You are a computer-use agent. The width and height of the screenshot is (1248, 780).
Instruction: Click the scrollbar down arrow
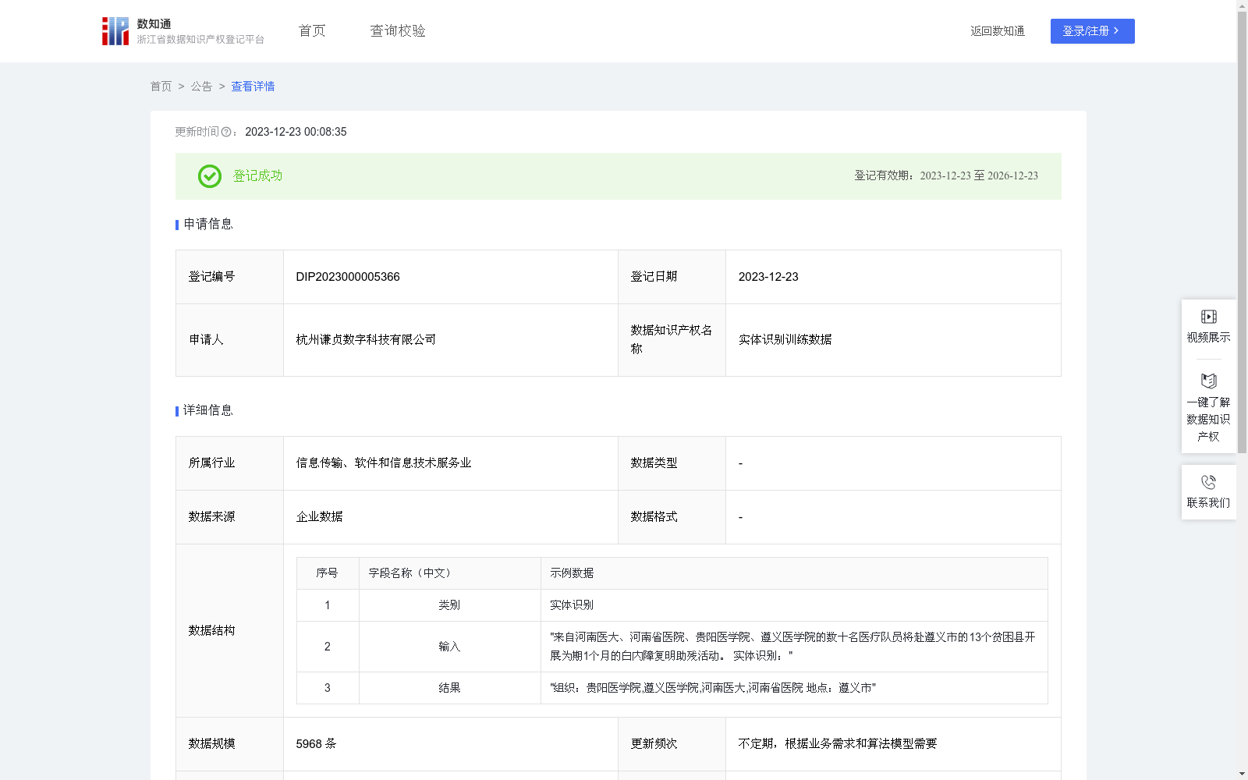pyautogui.click(x=1242, y=774)
